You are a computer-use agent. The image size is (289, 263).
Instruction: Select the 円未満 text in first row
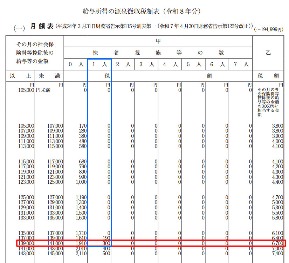coord(43,90)
